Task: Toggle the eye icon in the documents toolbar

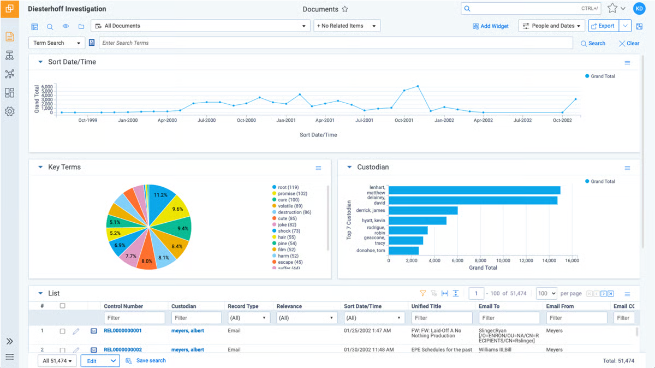Action: coord(65,26)
